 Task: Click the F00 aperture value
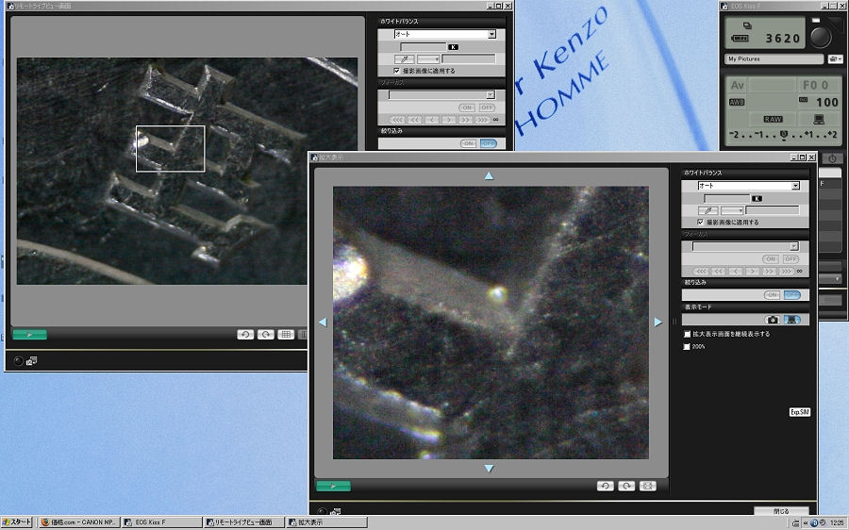pos(818,85)
